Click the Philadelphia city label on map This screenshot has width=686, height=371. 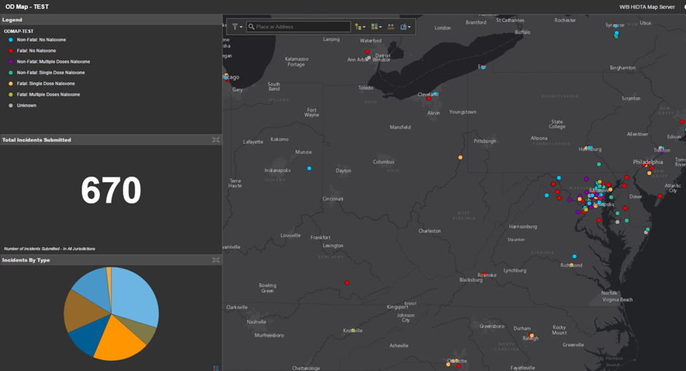point(648,162)
